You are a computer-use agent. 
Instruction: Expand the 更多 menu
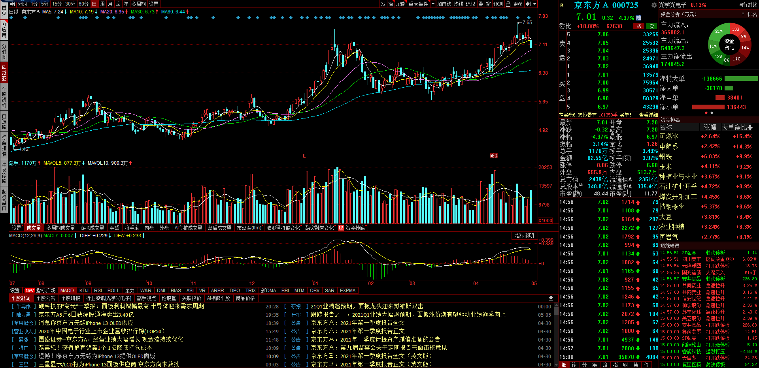click(518, 4)
